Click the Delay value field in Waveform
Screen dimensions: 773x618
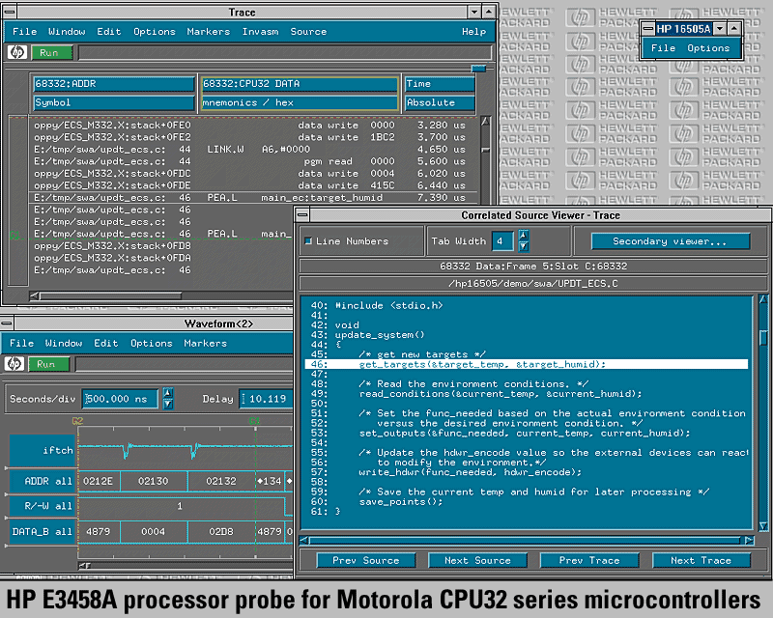point(267,399)
